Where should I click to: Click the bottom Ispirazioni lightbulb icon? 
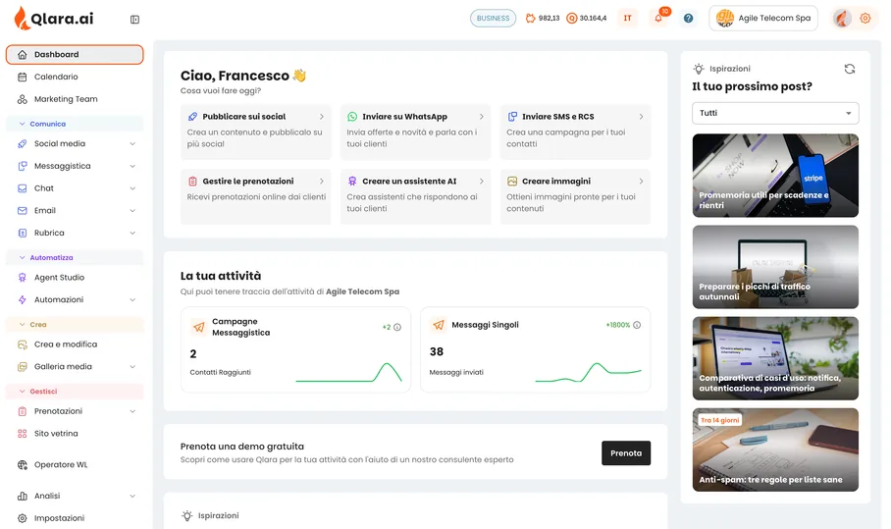point(187,516)
